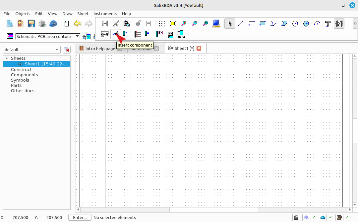The height and width of the screenshot is (222, 358).
Task: Select the filled polygon tool
Action: pos(284,23)
